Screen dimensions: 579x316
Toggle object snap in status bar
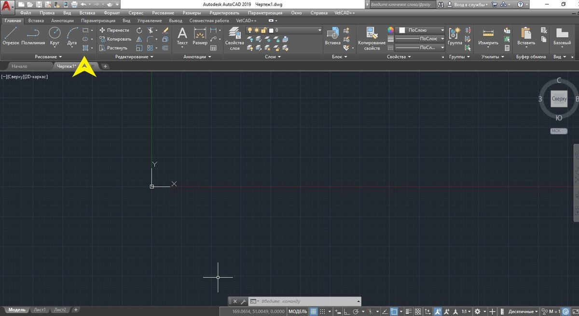point(394,311)
